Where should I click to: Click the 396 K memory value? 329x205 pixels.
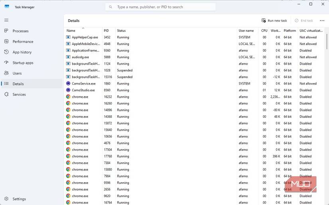tap(276, 156)
